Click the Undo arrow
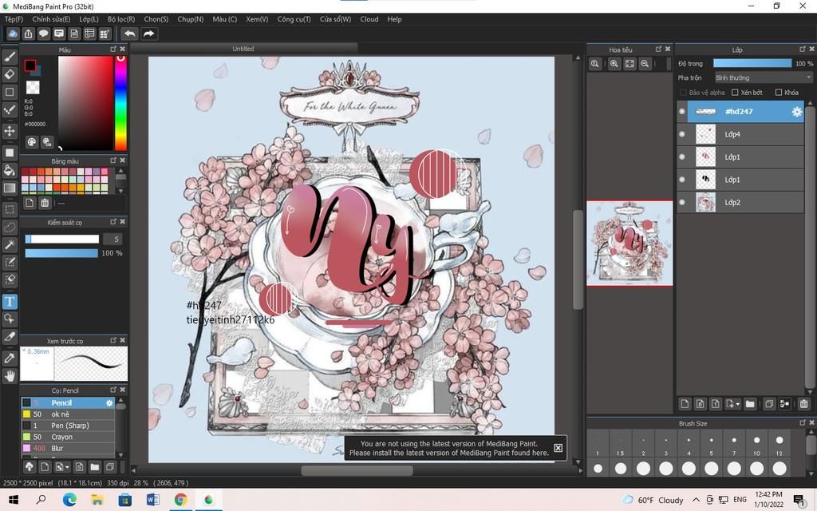The width and height of the screenshot is (817, 511). click(x=130, y=34)
